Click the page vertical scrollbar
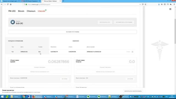176x99 pixels. click(175, 31)
